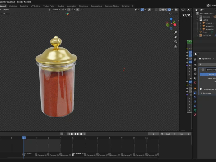Switch to wireframe viewport shading

click(x=160, y=9)
